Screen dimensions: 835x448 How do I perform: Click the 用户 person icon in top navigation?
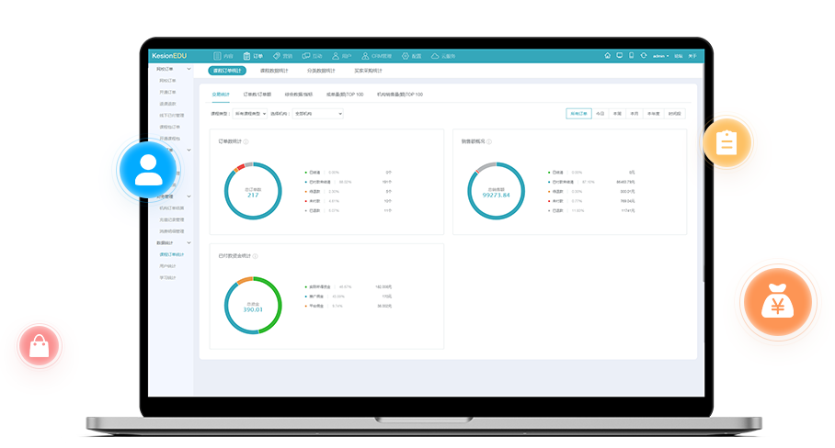(336, 56)
